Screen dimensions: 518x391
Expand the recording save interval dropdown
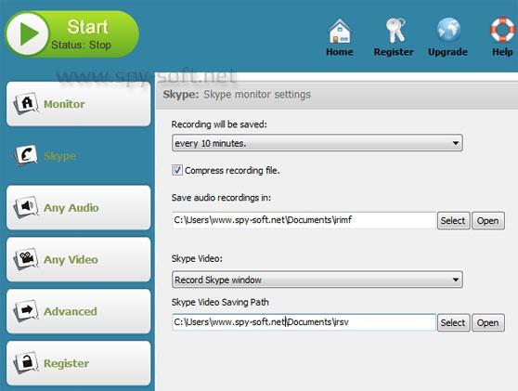point(317,143)
